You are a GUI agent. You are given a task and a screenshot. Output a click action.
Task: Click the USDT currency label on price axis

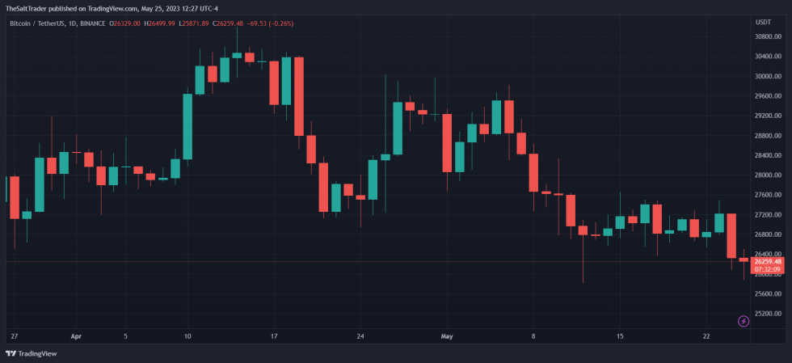click(763, 23)
